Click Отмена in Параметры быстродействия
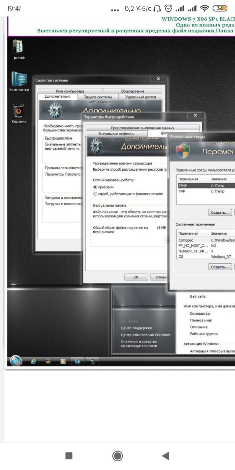Viewport: 235px width, 470px height. point(159,277)
